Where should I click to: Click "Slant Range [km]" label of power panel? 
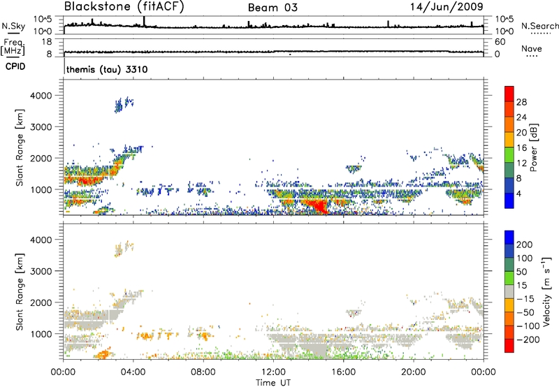click(x=20, y=147)
